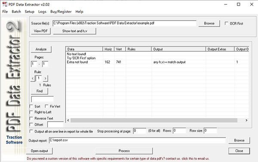
Task: Click the 'any h,v>= match output' cell
Action: tap(169, 62)
